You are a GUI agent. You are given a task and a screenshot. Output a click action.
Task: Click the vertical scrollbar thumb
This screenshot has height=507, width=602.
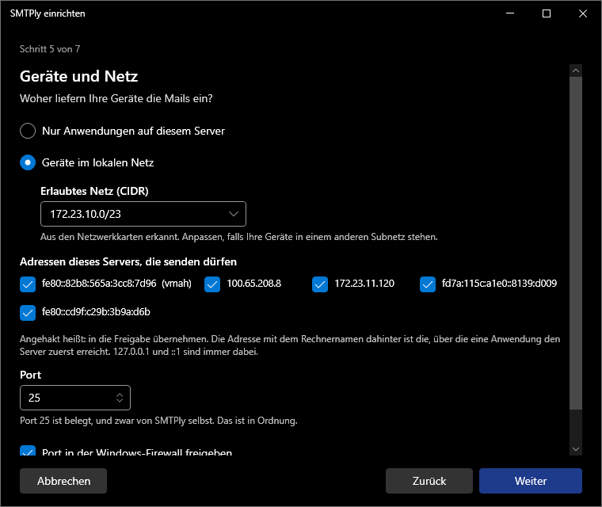tap(576, 243)
